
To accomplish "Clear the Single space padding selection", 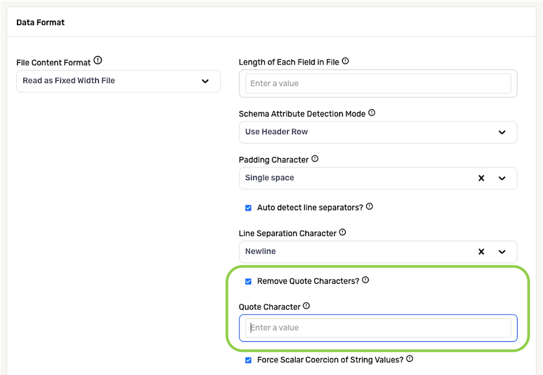I will [x=481, y=178].
